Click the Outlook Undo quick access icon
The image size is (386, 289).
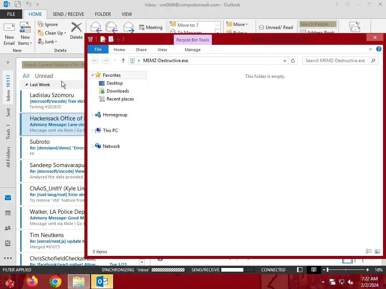[29, 4]
